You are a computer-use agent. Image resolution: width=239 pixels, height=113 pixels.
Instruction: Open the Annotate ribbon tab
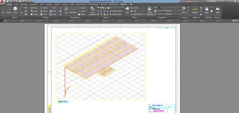coord(24,5)
